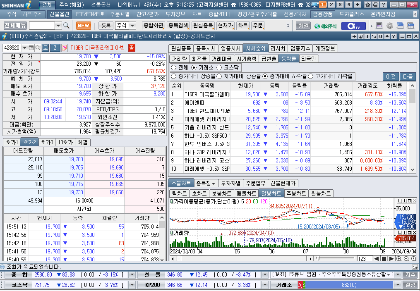The width and height of the screenshot is (420, 291).
Task: Select 고가대비 하락률 radio option
Action: (311, 76)
